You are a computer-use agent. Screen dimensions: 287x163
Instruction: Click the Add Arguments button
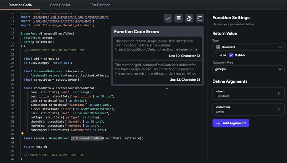[x=231, y=123]
